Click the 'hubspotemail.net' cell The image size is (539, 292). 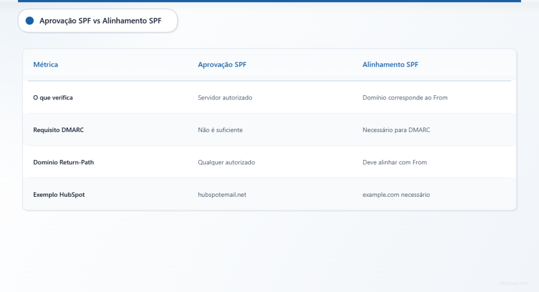click(x=222, y=195)
